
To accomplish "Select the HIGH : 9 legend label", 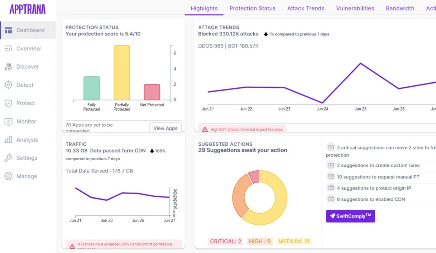I will click(260, 241).
